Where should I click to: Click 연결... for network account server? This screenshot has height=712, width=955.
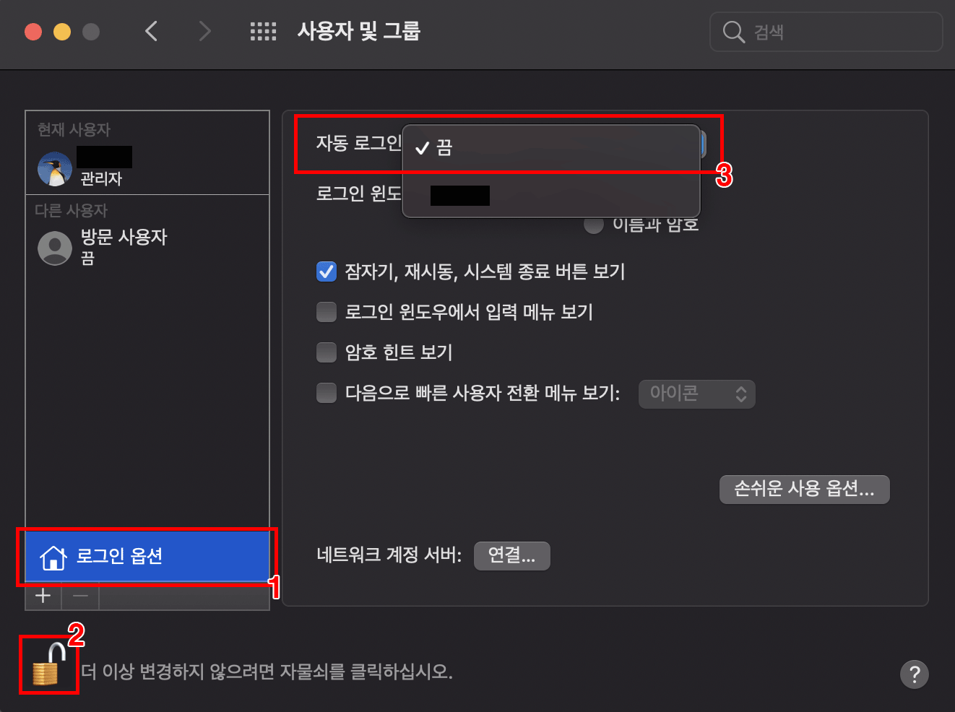[512, 555]
